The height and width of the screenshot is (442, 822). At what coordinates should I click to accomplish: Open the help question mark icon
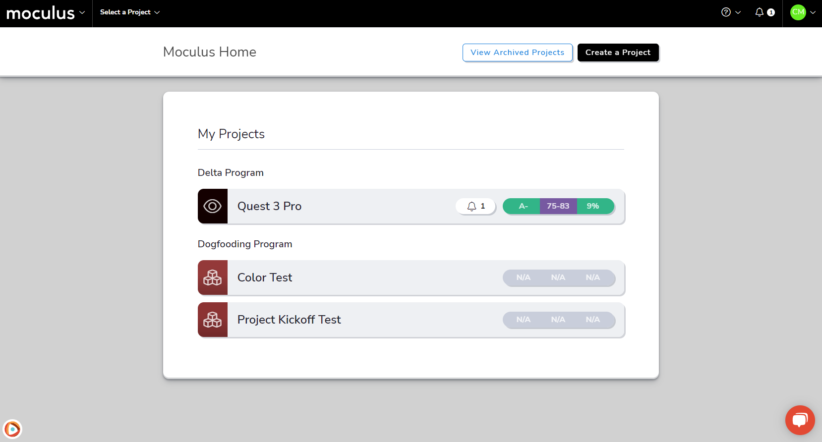click(x=726, y=12)
